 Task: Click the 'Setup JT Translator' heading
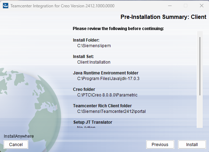point(93,122)
